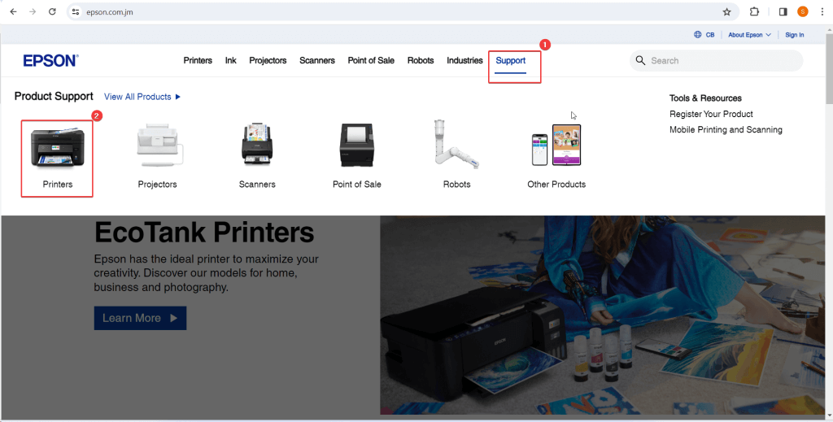Click the browser address bar URL
The image size is (833, 422).
click(110, 11)
